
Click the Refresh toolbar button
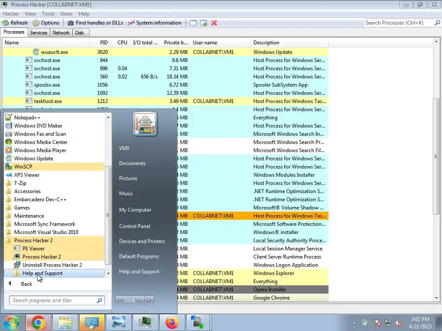pyautogui.click(x=15, y=23)
